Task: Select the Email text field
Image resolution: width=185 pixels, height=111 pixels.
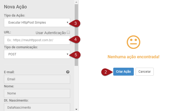Action: coord(37,79)
